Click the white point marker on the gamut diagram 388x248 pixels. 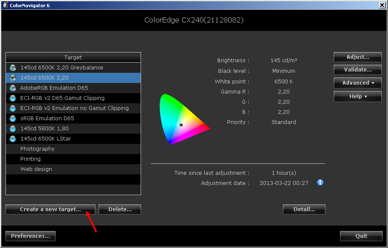181,125
